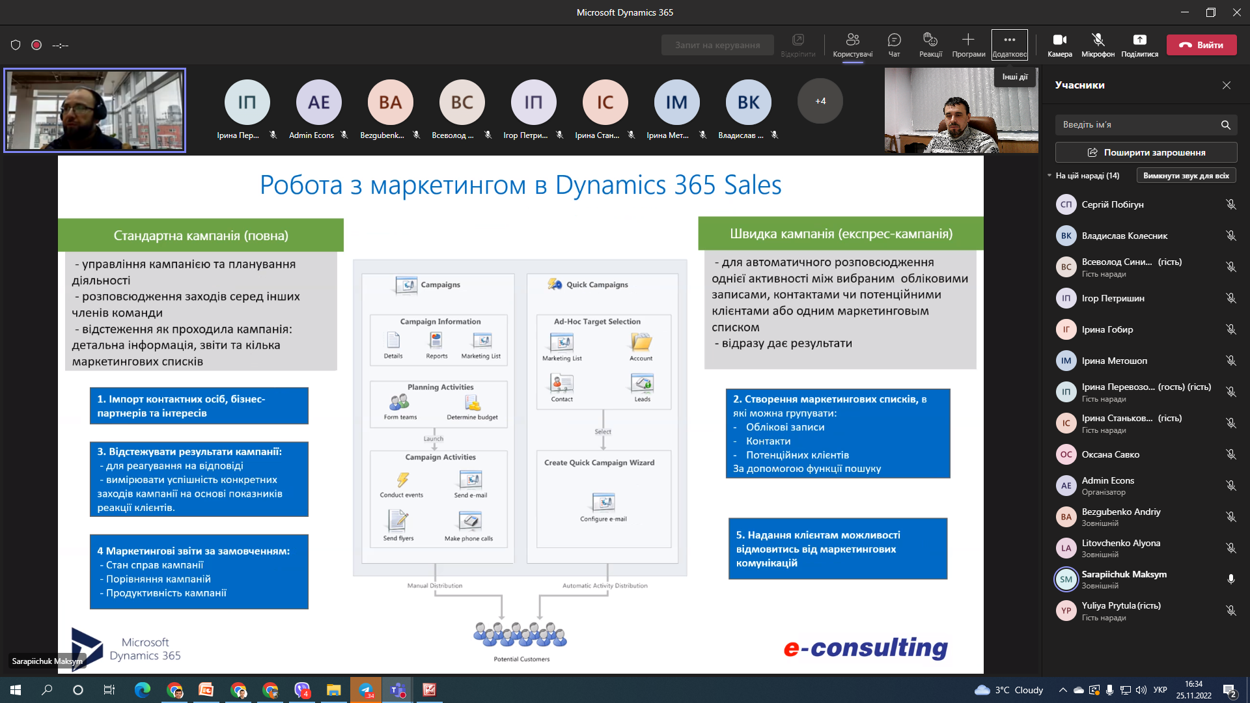Click the Вийти leave call button
Screen dimensions: 1250x703
point(1201,45)
